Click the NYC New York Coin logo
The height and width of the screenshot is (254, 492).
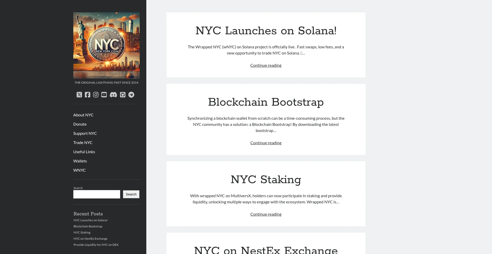pos(106,45)
